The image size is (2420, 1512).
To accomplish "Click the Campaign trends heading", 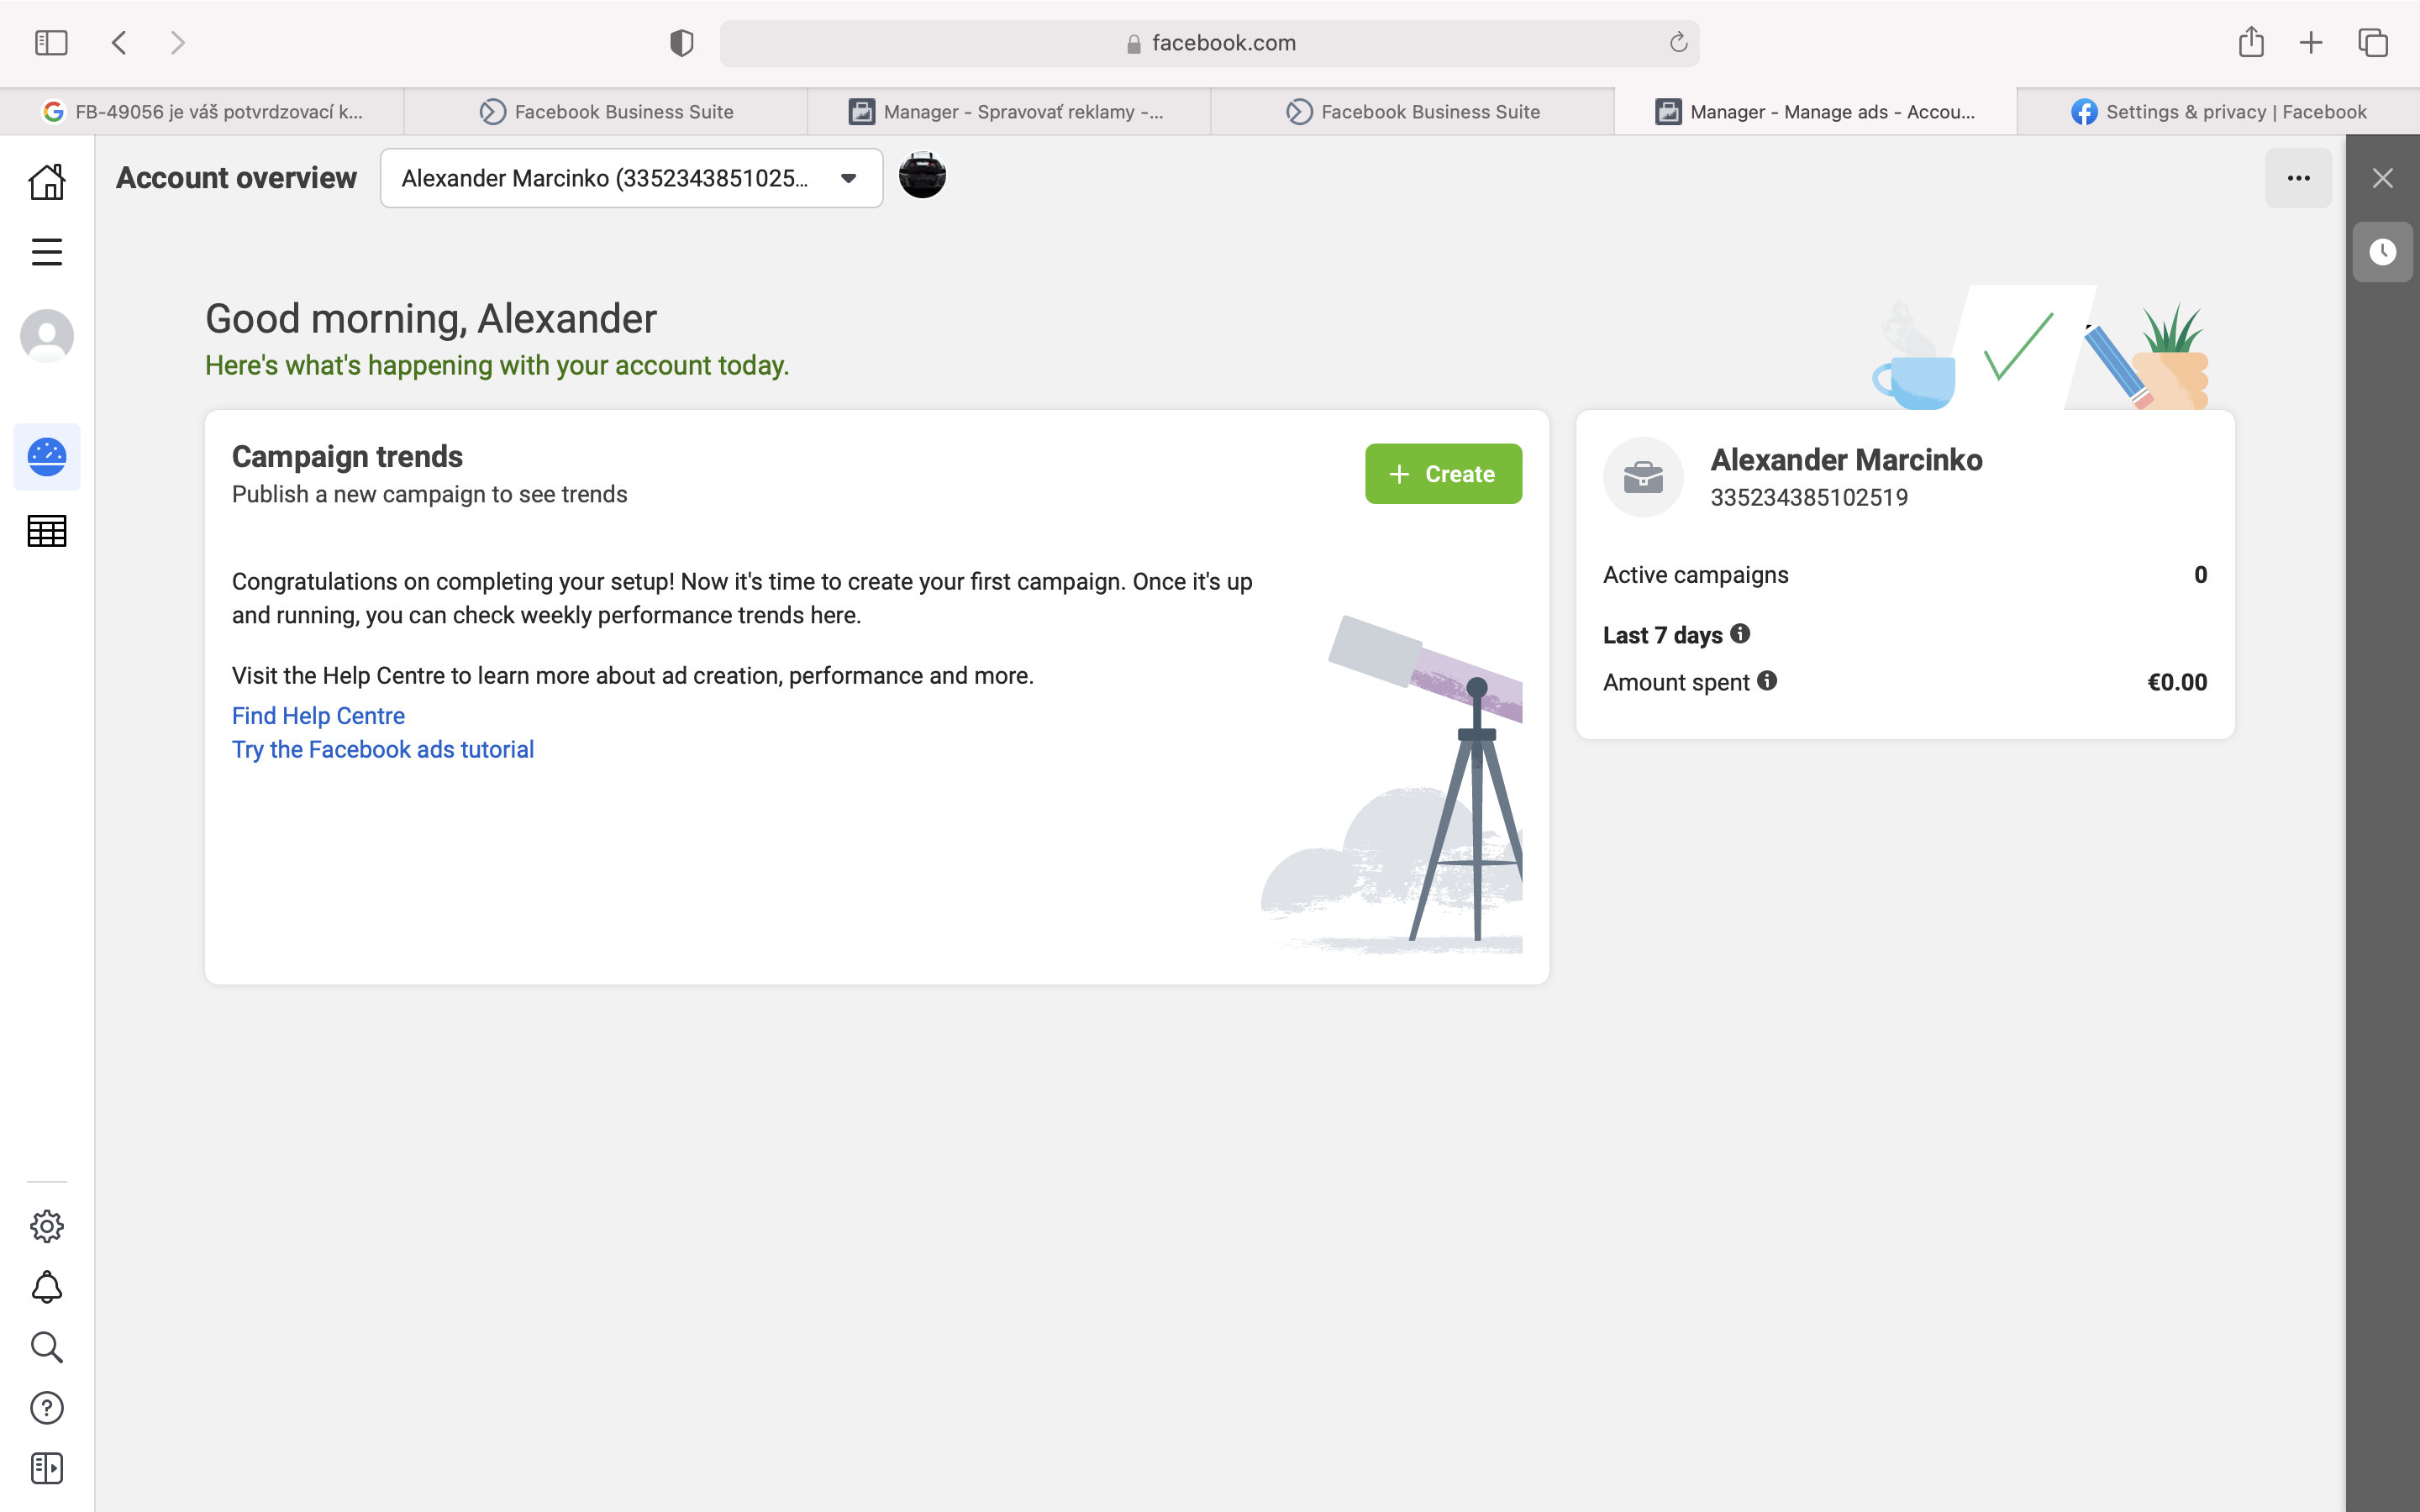I will click(x=347, y=457).
